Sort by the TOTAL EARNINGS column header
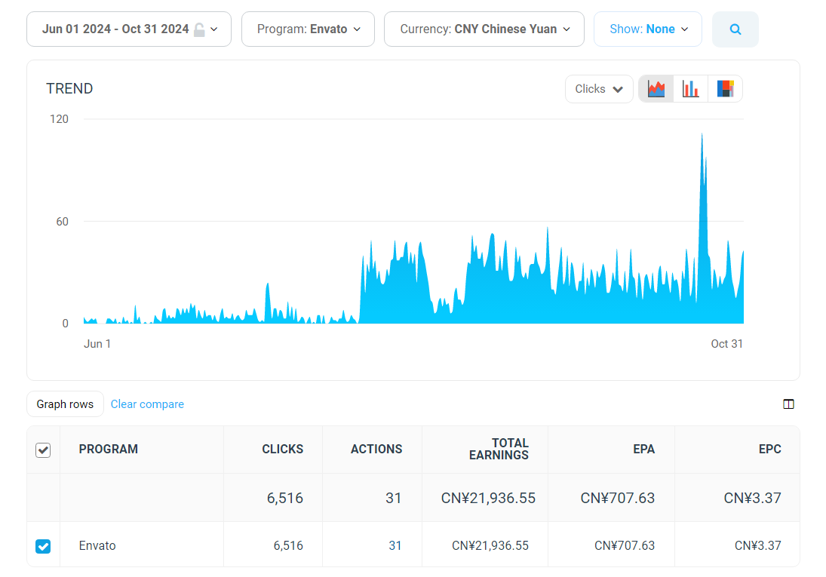Viewport: 826px width, 577px height. pos(499,450)
